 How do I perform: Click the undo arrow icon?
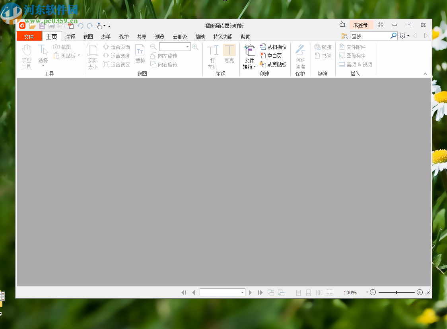[80, 26]
